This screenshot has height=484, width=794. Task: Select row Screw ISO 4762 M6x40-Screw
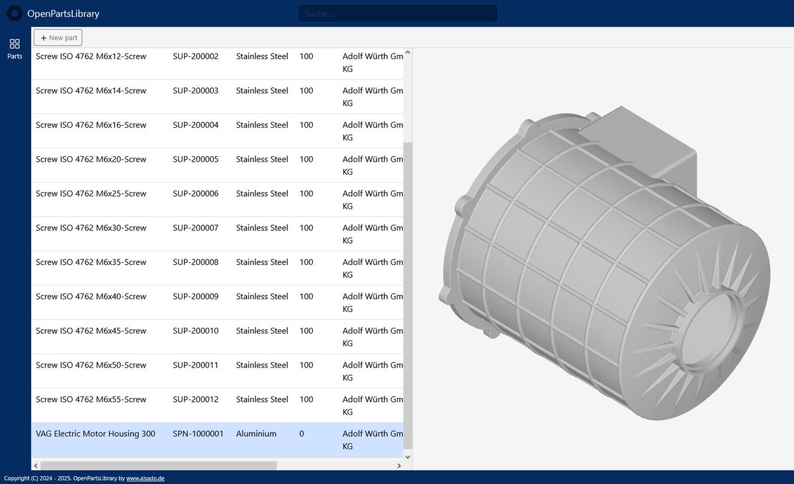click(217, 303)
